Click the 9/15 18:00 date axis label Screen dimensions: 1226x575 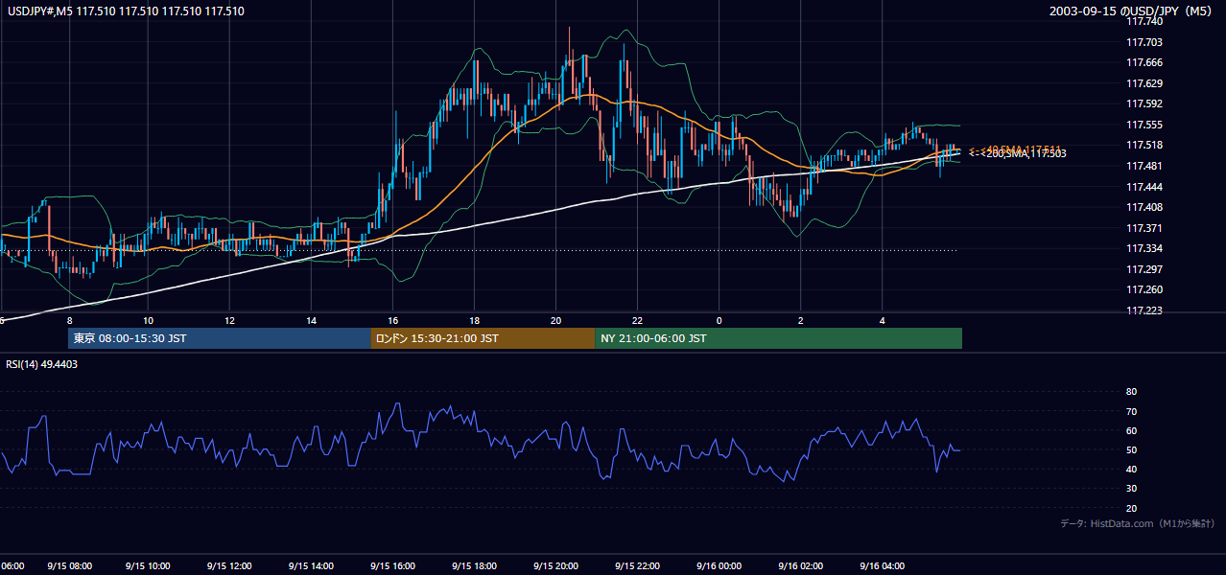[x=474, y=566]
